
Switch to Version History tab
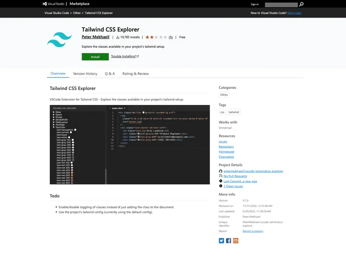pyautogui.click(x=85, y=74)
